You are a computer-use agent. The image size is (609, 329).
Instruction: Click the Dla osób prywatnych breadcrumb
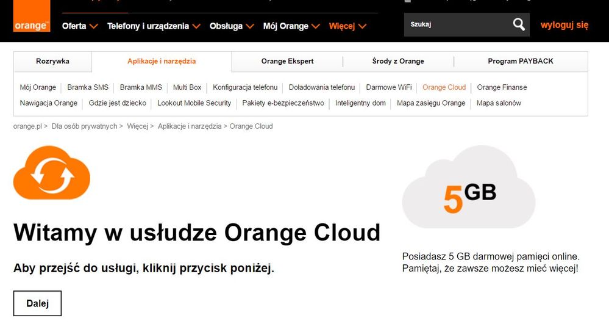tap(84, 126)
